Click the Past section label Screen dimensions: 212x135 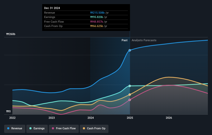click(124, 40)
